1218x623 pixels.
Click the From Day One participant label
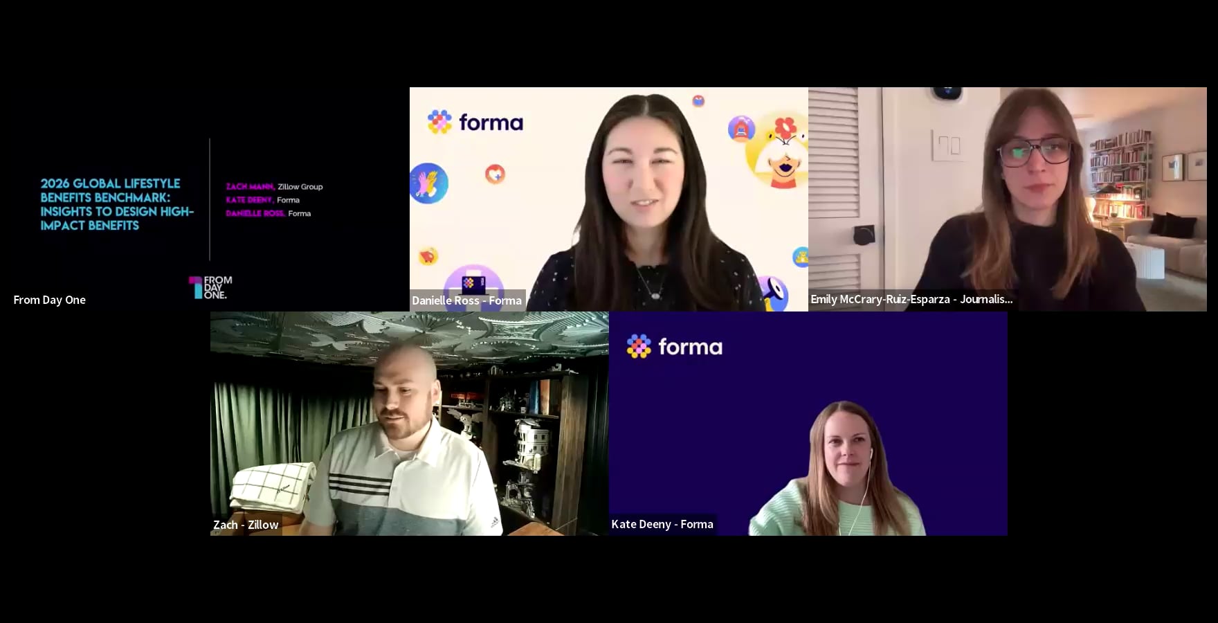pyautogui.click(x=50, y=300)
